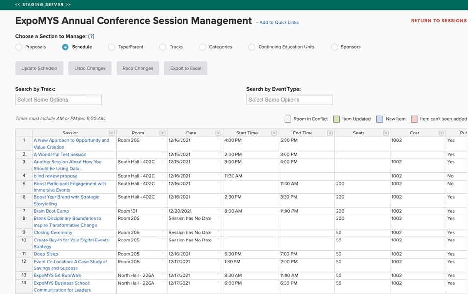Click the Redo Changes button
Screen dimensions: 468x294
tap(138, 68)
